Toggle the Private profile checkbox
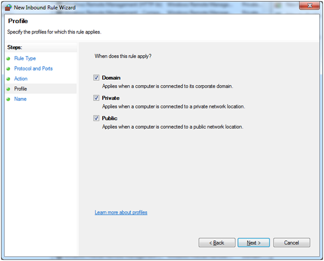The height and width of the screenshot is (261, 324). (96, 98)
